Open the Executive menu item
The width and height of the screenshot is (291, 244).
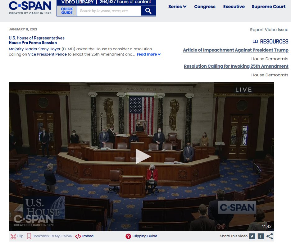click(234, 7)
